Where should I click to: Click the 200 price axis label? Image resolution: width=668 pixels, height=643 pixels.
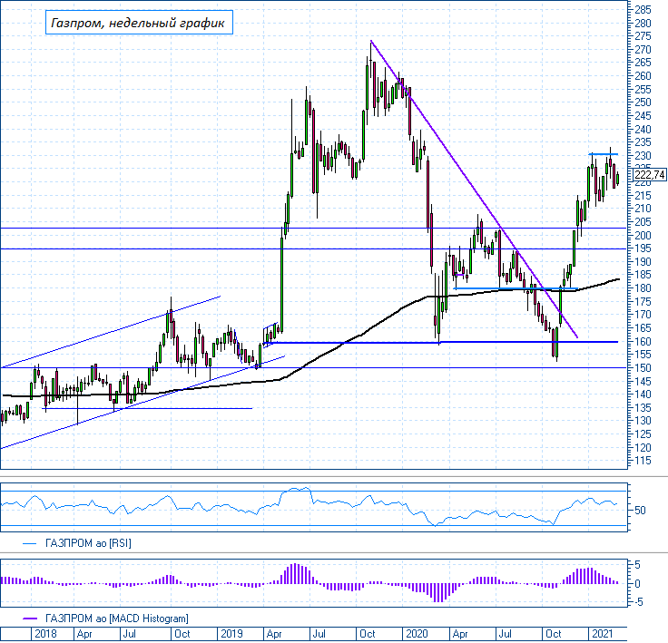[643, 235]
